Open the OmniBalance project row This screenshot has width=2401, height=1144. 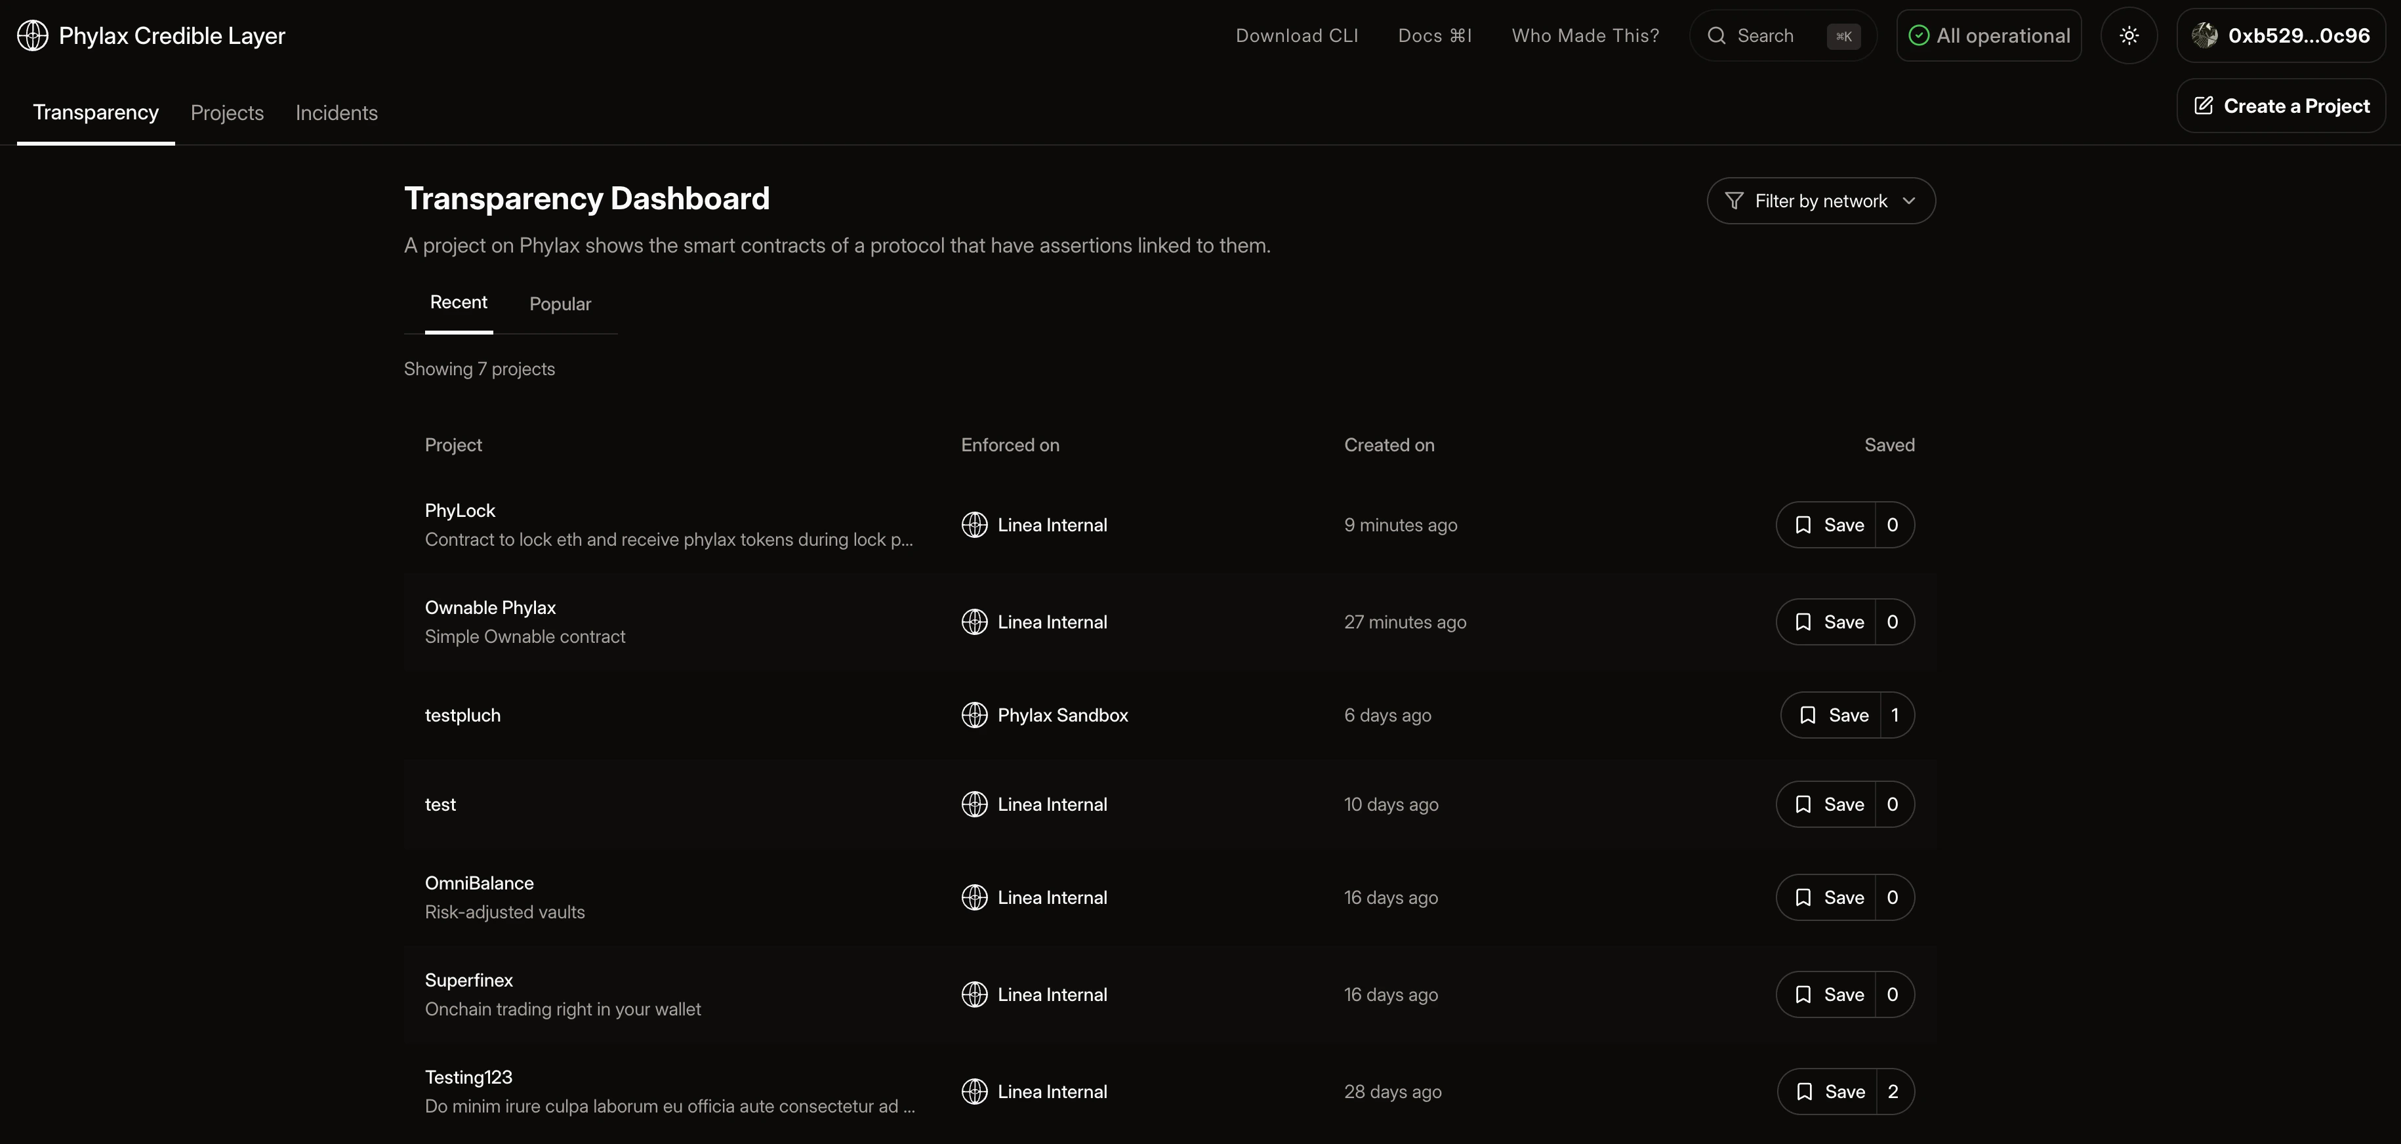(x=479, y=883)
